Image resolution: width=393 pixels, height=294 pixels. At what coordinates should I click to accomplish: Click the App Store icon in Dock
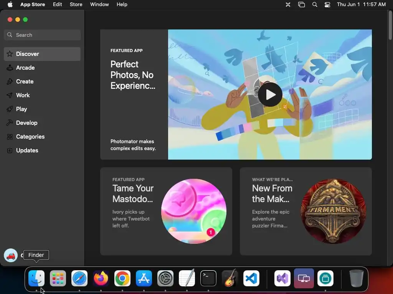click(x=144, y=278)
